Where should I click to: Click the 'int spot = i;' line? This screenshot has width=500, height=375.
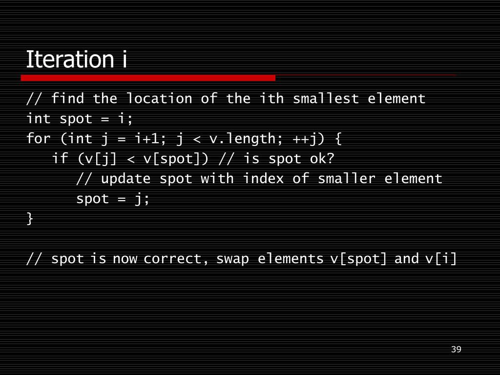80,119
